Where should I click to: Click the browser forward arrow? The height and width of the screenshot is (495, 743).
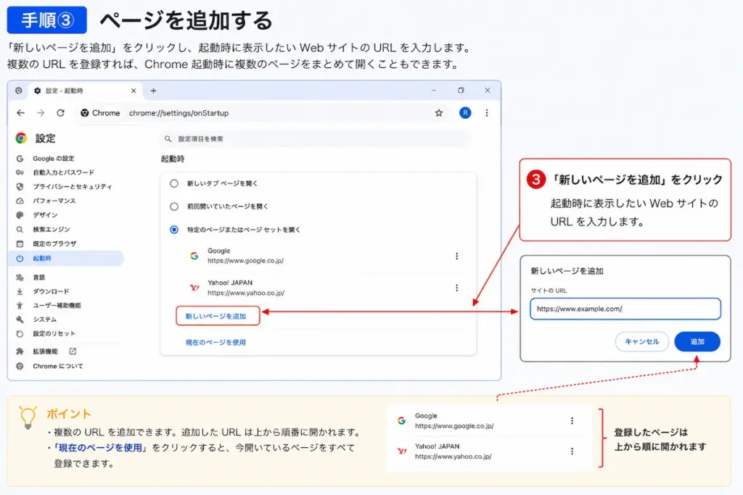(41, 113)
